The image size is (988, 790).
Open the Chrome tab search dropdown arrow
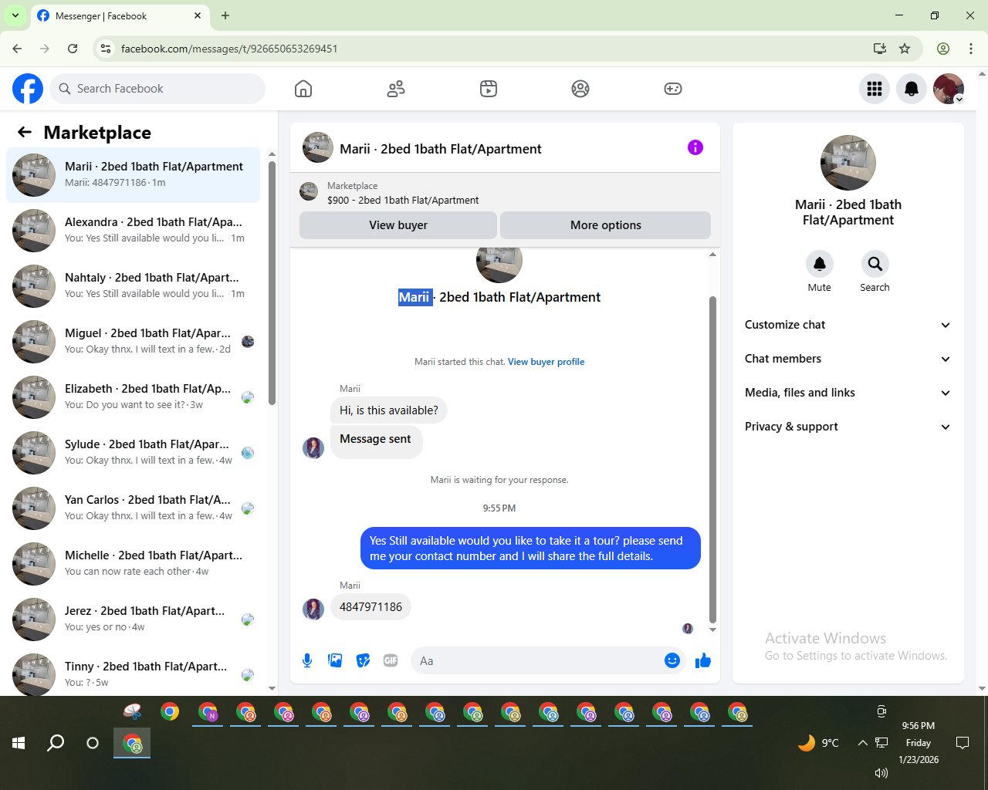pyautogui.click(x=15, y=15)
